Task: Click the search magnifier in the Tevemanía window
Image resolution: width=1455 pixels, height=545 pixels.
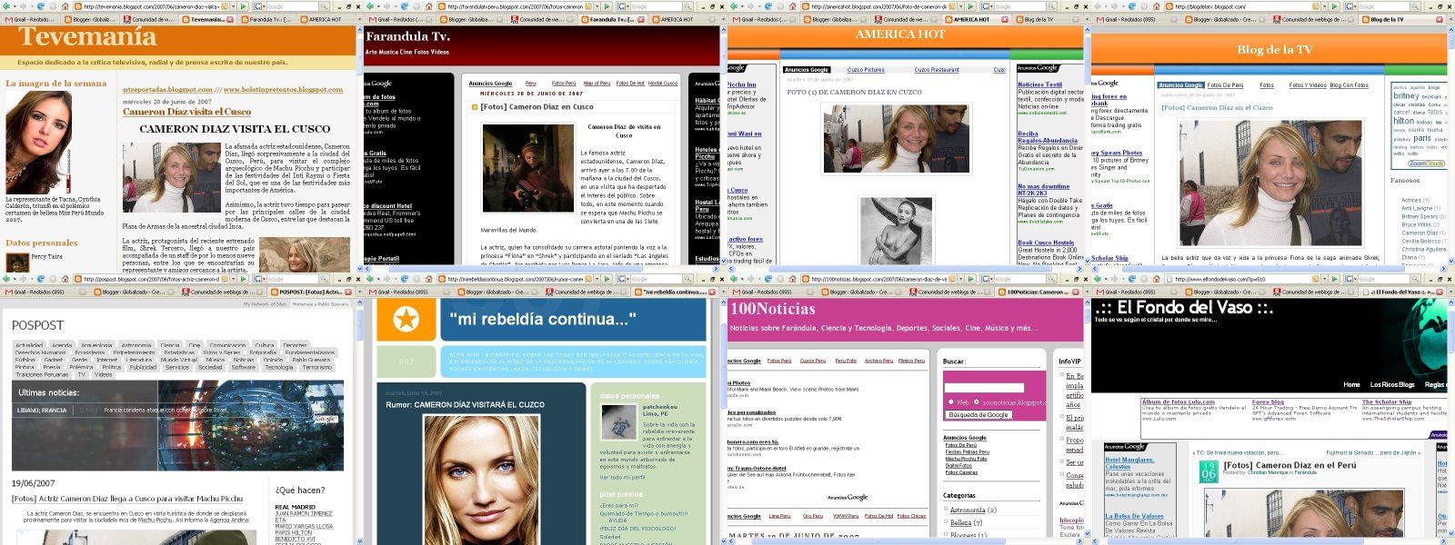Action: click(x=324, y=6)
